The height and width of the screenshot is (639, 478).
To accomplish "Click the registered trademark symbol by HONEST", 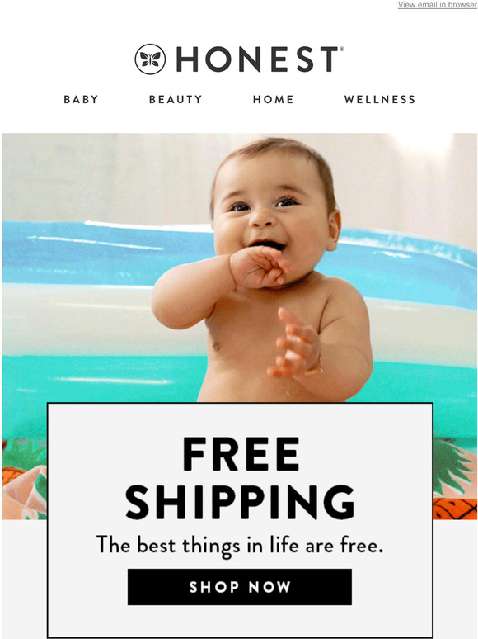I will coord(341,49).
